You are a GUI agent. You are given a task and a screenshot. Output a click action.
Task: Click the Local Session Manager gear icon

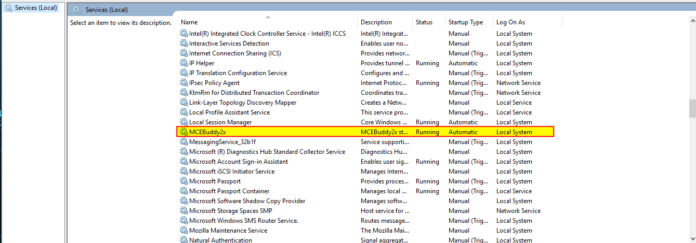(x=183, y=122)
